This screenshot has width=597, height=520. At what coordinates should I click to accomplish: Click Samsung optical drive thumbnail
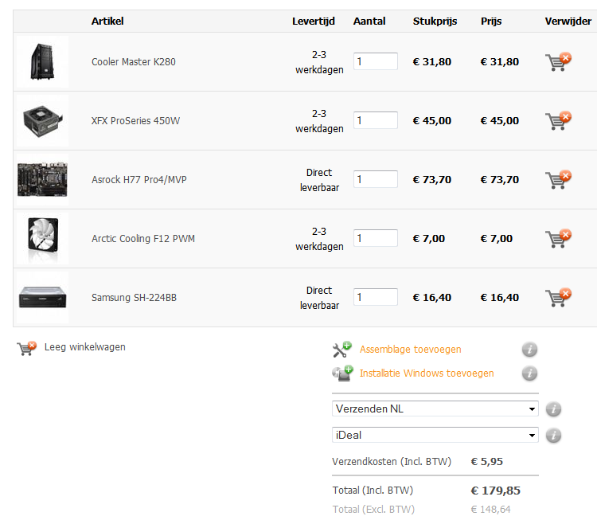43,298
